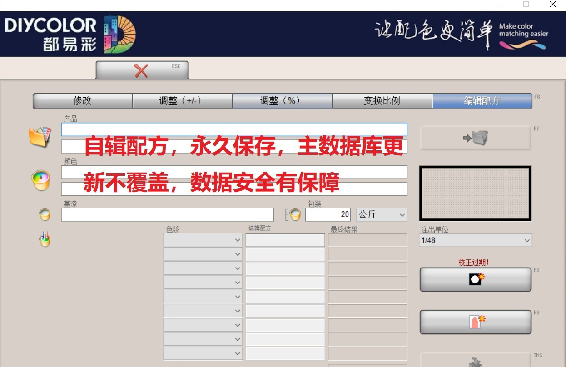
Task: Click the colorant bucket icon with pigments
Action: tap(45, 239)
